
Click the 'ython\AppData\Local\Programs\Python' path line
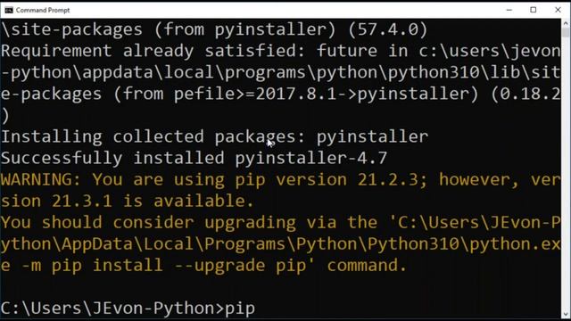click(280, 243)
